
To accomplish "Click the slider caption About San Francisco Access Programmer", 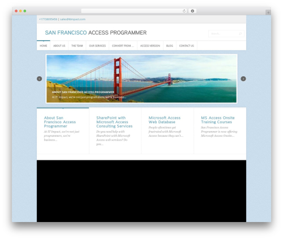I will [83, 92].
